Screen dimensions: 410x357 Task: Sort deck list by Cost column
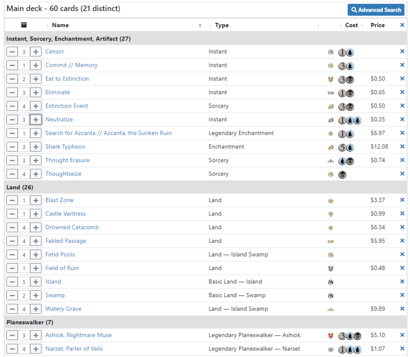point(351,25)
